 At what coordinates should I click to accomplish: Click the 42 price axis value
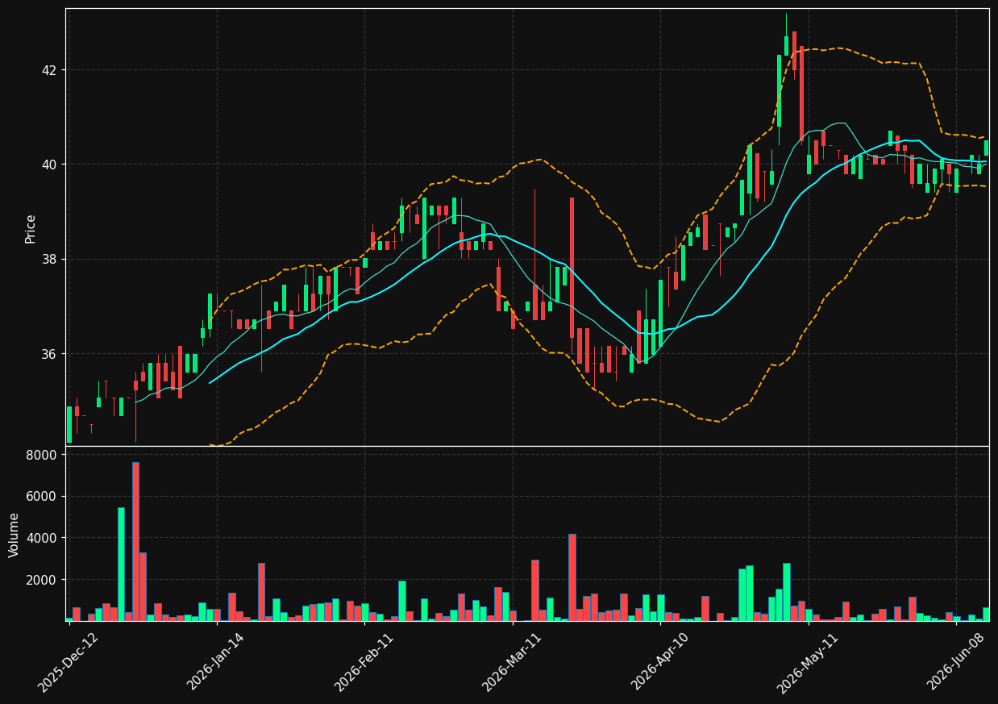tap(49, 70)
